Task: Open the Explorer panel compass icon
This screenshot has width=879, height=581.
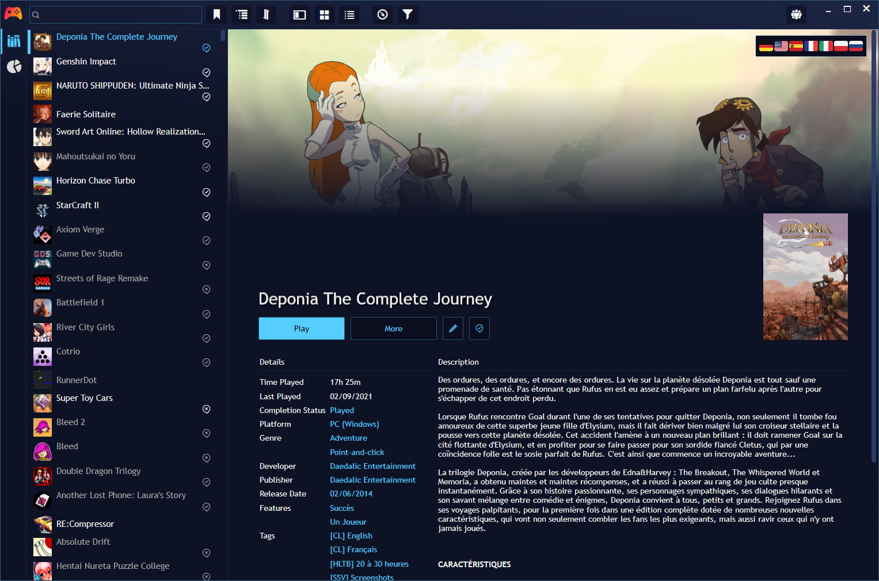Action: [x=382, y=14]
